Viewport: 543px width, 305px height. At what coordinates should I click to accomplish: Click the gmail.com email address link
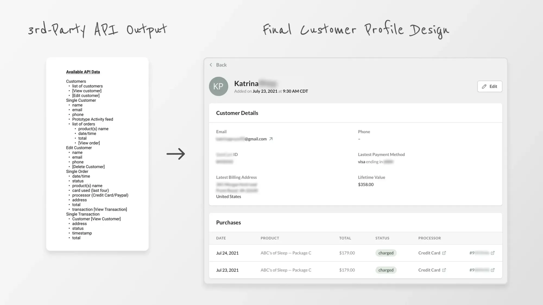(x=255, y=139)
